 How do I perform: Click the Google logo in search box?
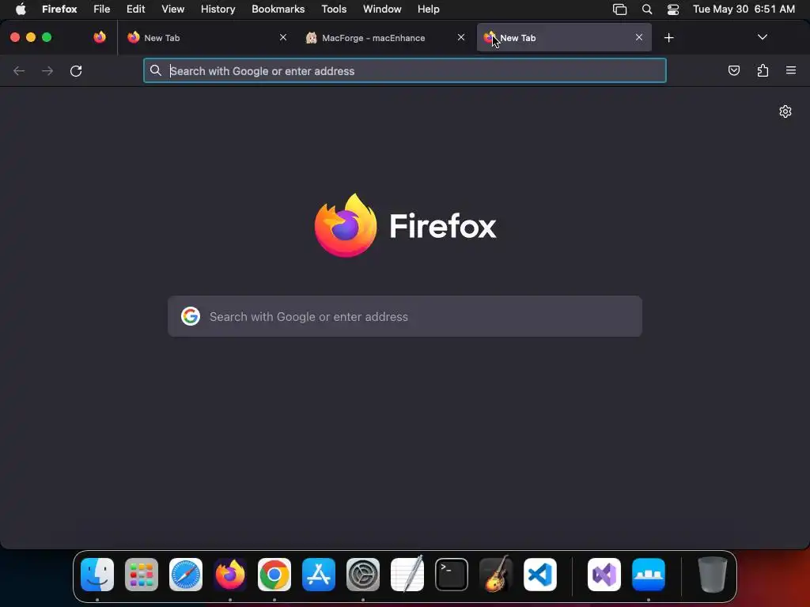coord(191,316)
